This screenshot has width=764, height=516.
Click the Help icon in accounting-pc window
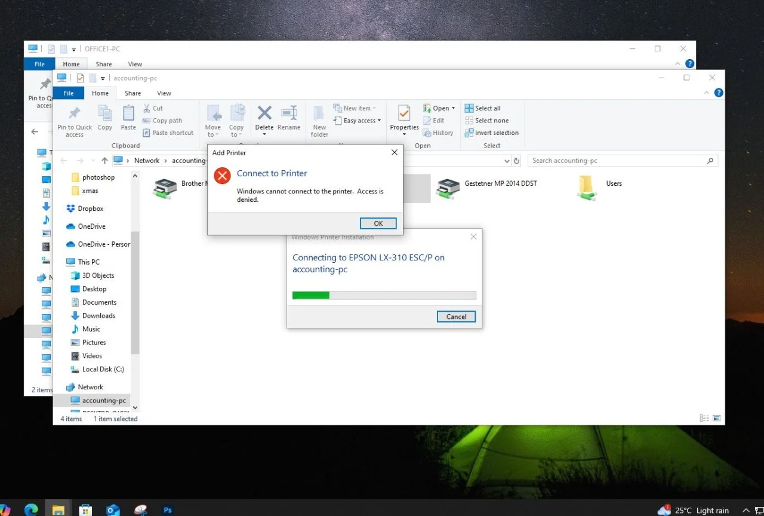coord(719,93)
